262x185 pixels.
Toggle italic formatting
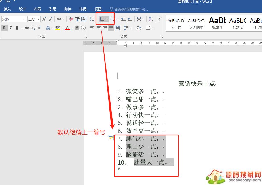11,28
